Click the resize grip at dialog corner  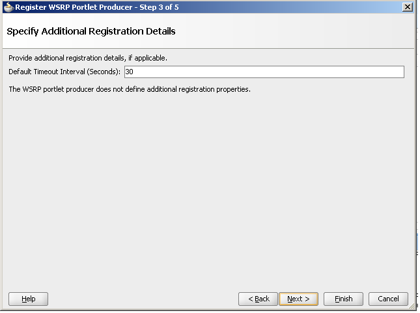coord(412,305)
